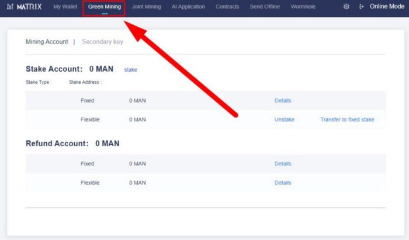
Task: Click Transfer to fixed stake
Action: pos(347,119)
